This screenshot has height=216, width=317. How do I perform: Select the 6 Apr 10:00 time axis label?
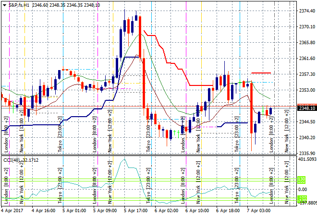pos(197,210)
